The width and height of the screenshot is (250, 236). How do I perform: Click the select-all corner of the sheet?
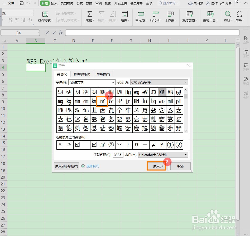(4, 41)
